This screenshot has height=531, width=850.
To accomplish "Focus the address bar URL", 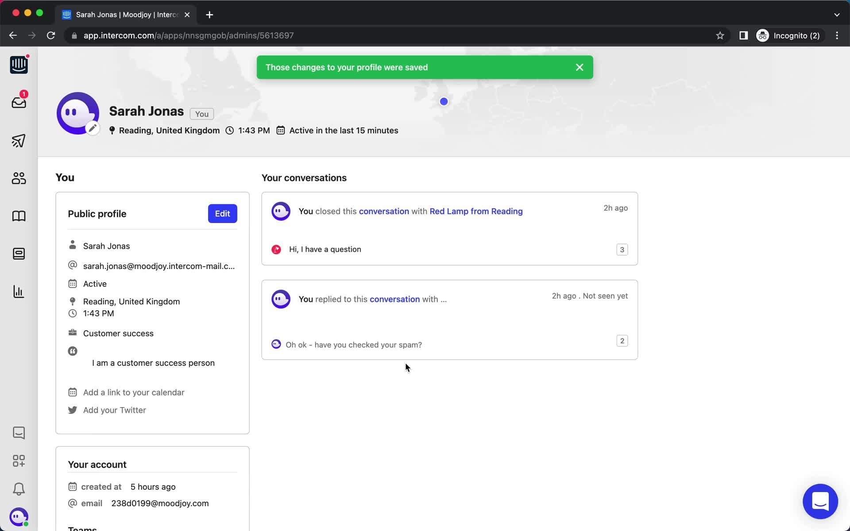I will [x=189, y=35].
